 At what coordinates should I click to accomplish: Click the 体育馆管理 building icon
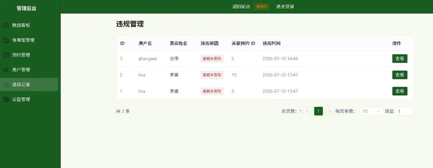(x=6, y=40)
